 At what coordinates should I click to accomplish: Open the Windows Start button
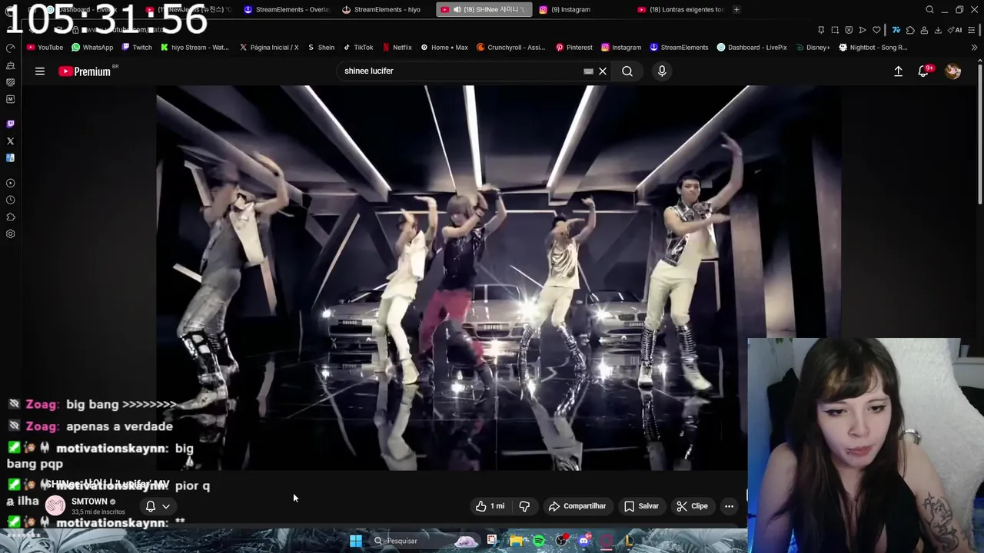(356, 541)
